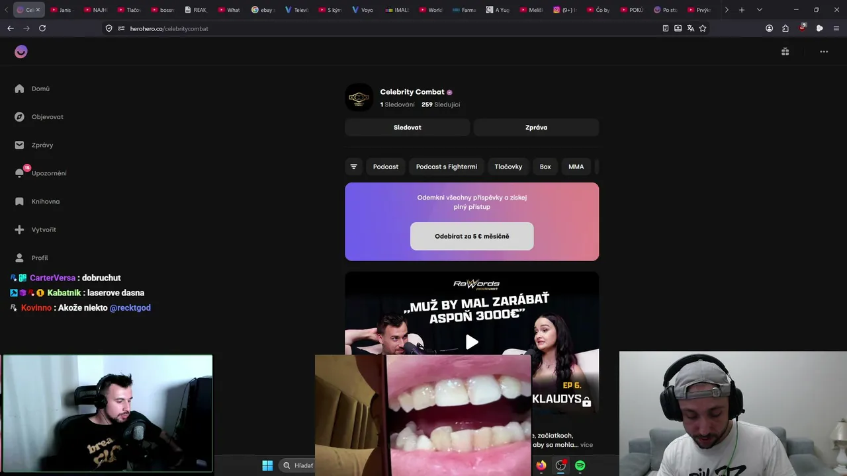This screenshot has width=847, height=476.
Task: Open OBS Studio from the taskbar
Action: click(x=560, y=465)
